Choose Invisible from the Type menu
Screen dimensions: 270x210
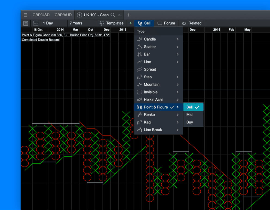(158, 92)
